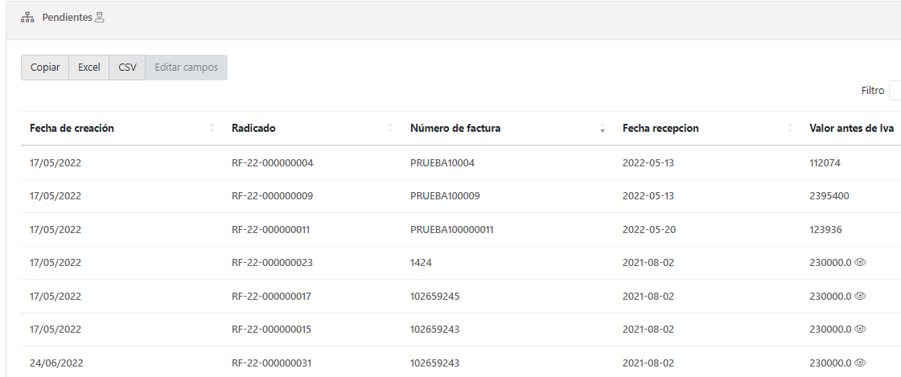The width and height of the screenshot is (901, 377).
Task: Select the Pendientes section title
Action: point(67,18)
